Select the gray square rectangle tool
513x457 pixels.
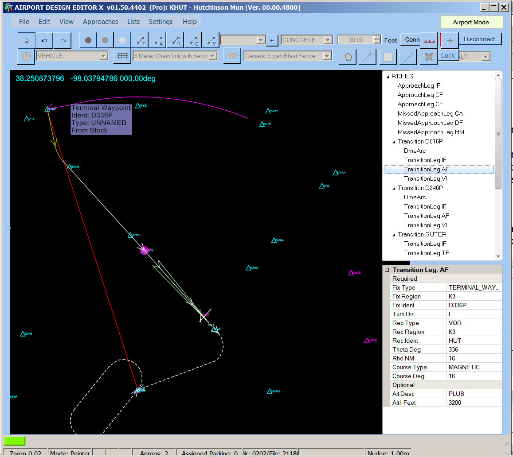pyautogui.click(x=388, y=57)
